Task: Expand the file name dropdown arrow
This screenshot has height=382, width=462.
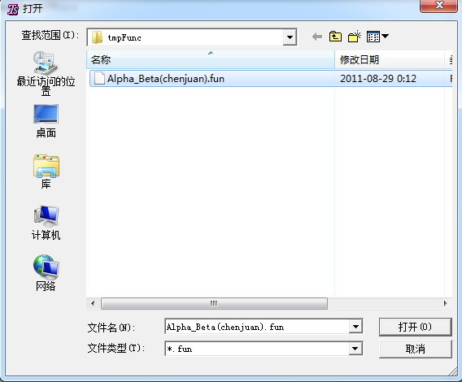Action: point(355,327)
